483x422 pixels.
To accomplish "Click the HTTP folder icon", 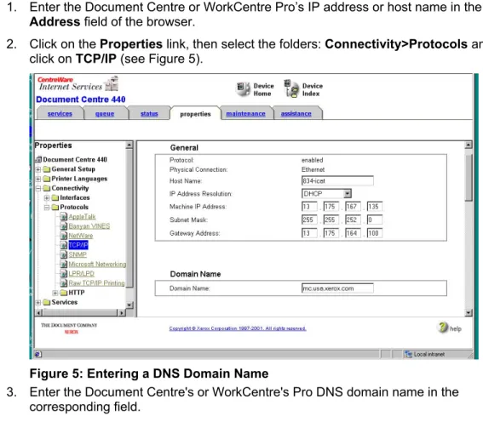I will click(x=63, y=293).
